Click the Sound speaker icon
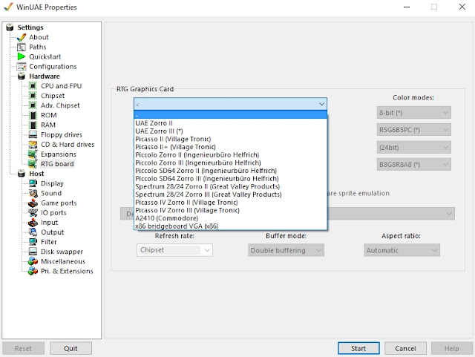The image size is (475, 357). point(33,193)
